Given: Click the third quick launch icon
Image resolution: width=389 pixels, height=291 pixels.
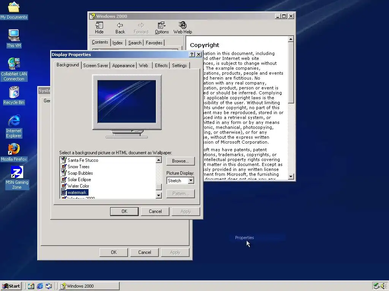Looking at the screenshot, I should 49,286.
